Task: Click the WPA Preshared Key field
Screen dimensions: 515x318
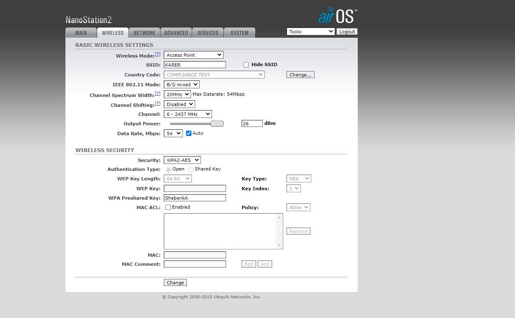Action: 195,198
